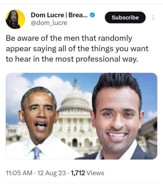Open the 11:05 AM timestamp
This screenshot has width=163, height=186.
pyautogui.click(x=19, y=173)
